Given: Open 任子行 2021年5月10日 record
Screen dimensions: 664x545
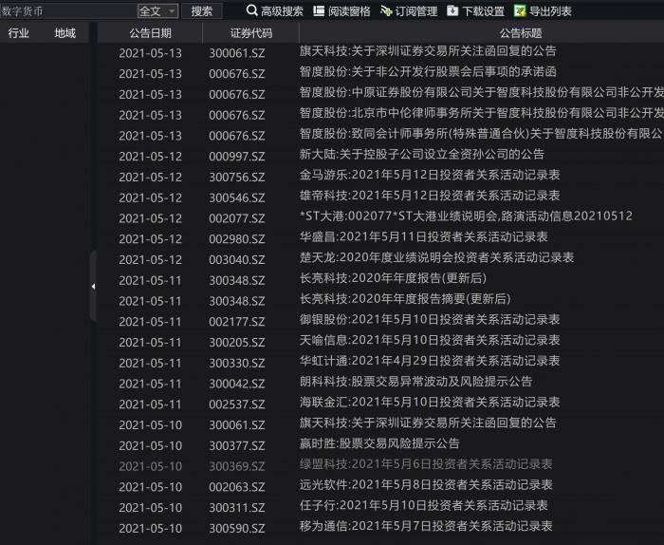Looking at the screenshot, I should (424, 505).
